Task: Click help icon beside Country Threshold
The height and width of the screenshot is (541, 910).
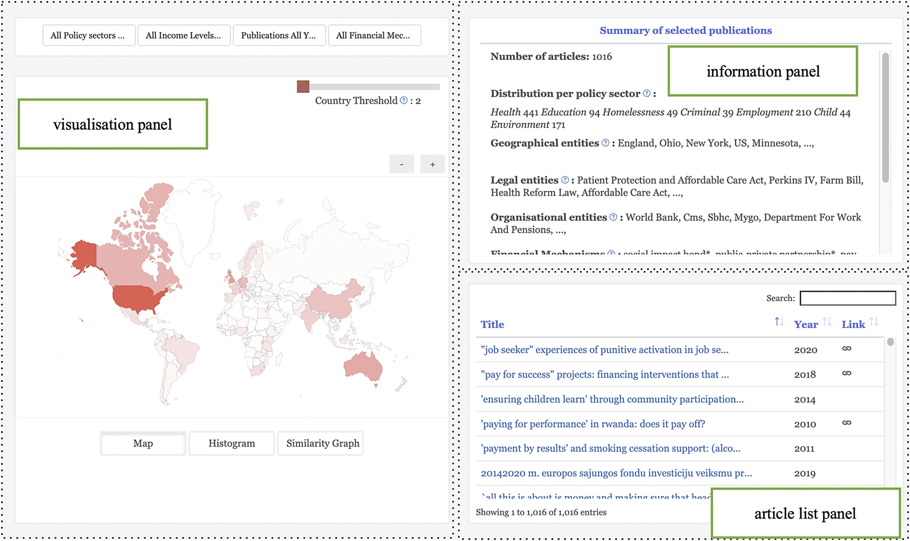Action: [x=404, y=100]
